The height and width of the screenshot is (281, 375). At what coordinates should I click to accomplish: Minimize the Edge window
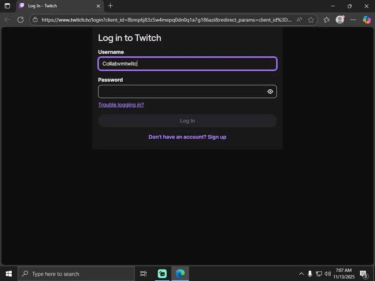coord(333,6)
